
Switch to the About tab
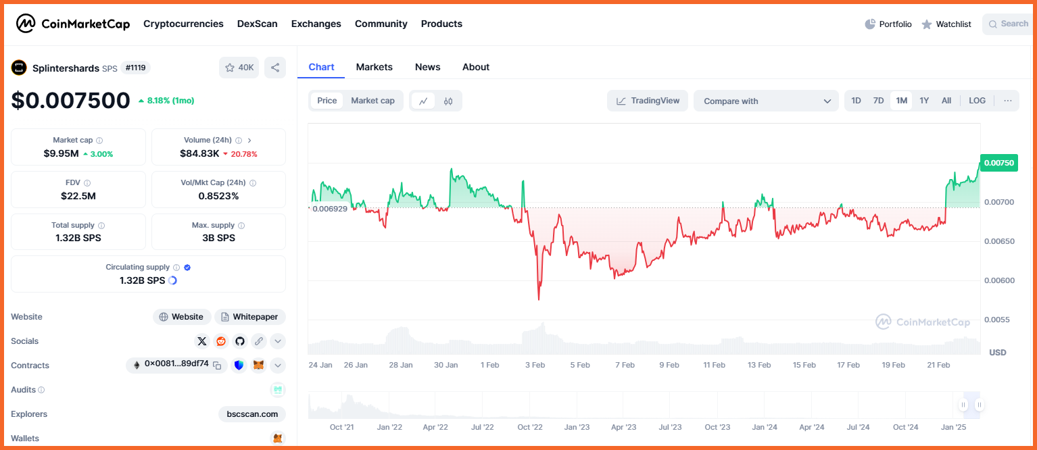point(476,67)
